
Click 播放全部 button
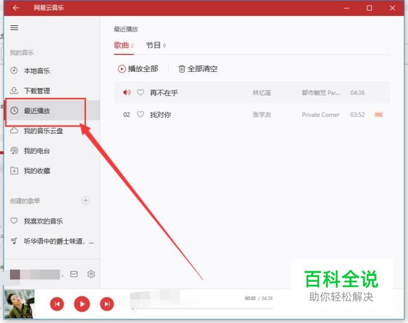tap(138, 69)
